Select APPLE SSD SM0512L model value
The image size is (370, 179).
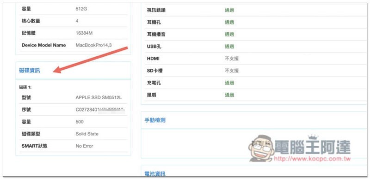click(99, 97)
